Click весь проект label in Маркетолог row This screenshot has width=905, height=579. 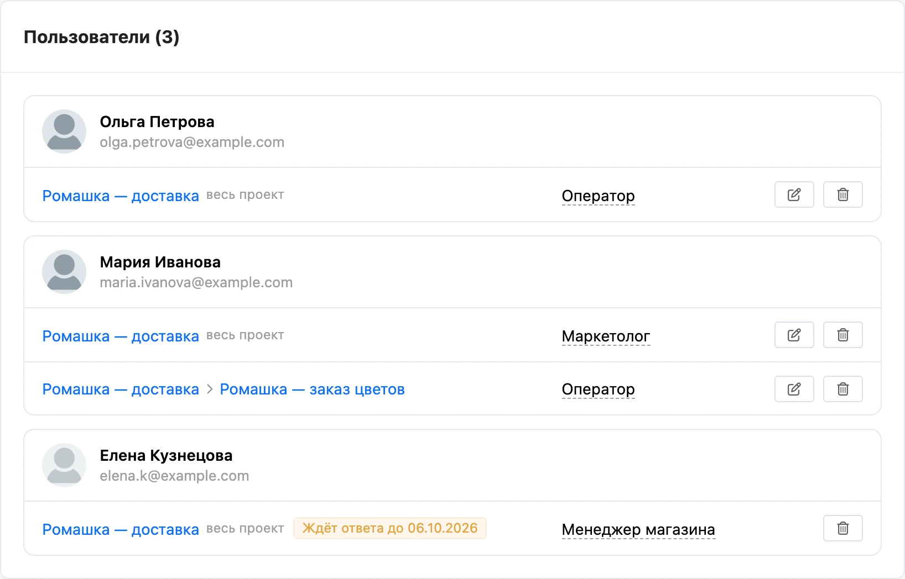coord(245,335)
